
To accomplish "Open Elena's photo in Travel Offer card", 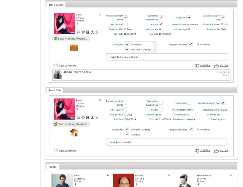I will click(x=65, y=109).
